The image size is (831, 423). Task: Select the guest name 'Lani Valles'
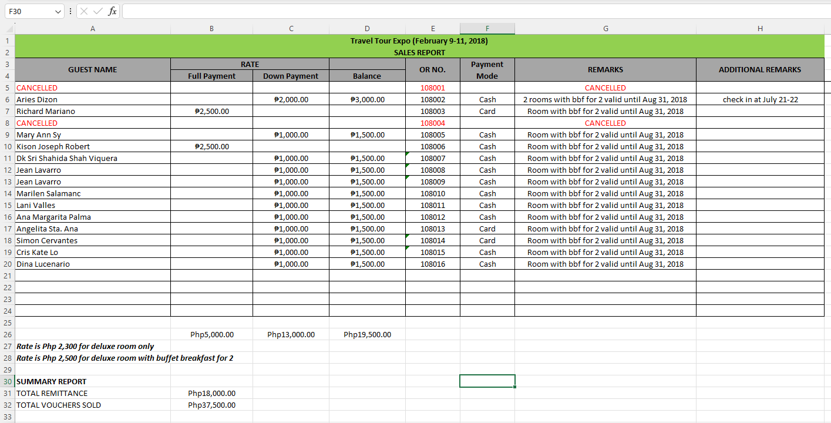[36, 205]
